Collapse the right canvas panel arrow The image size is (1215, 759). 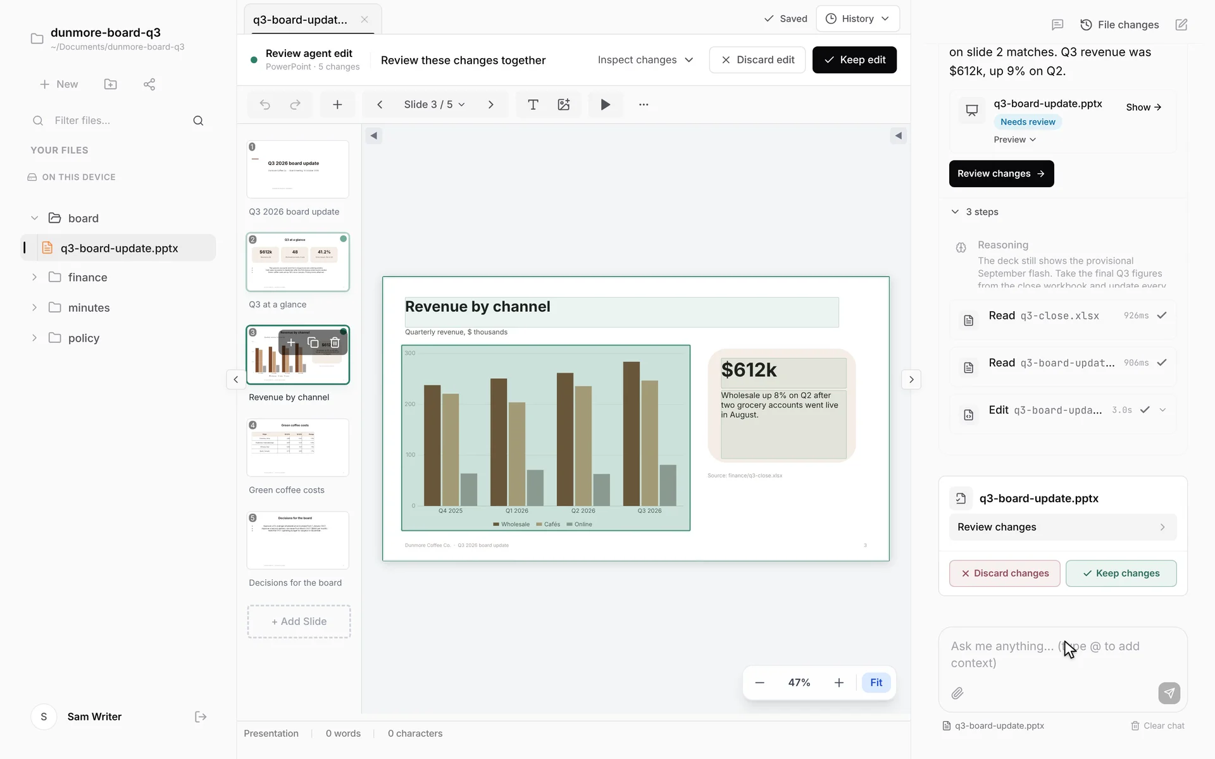pos(899,135)
